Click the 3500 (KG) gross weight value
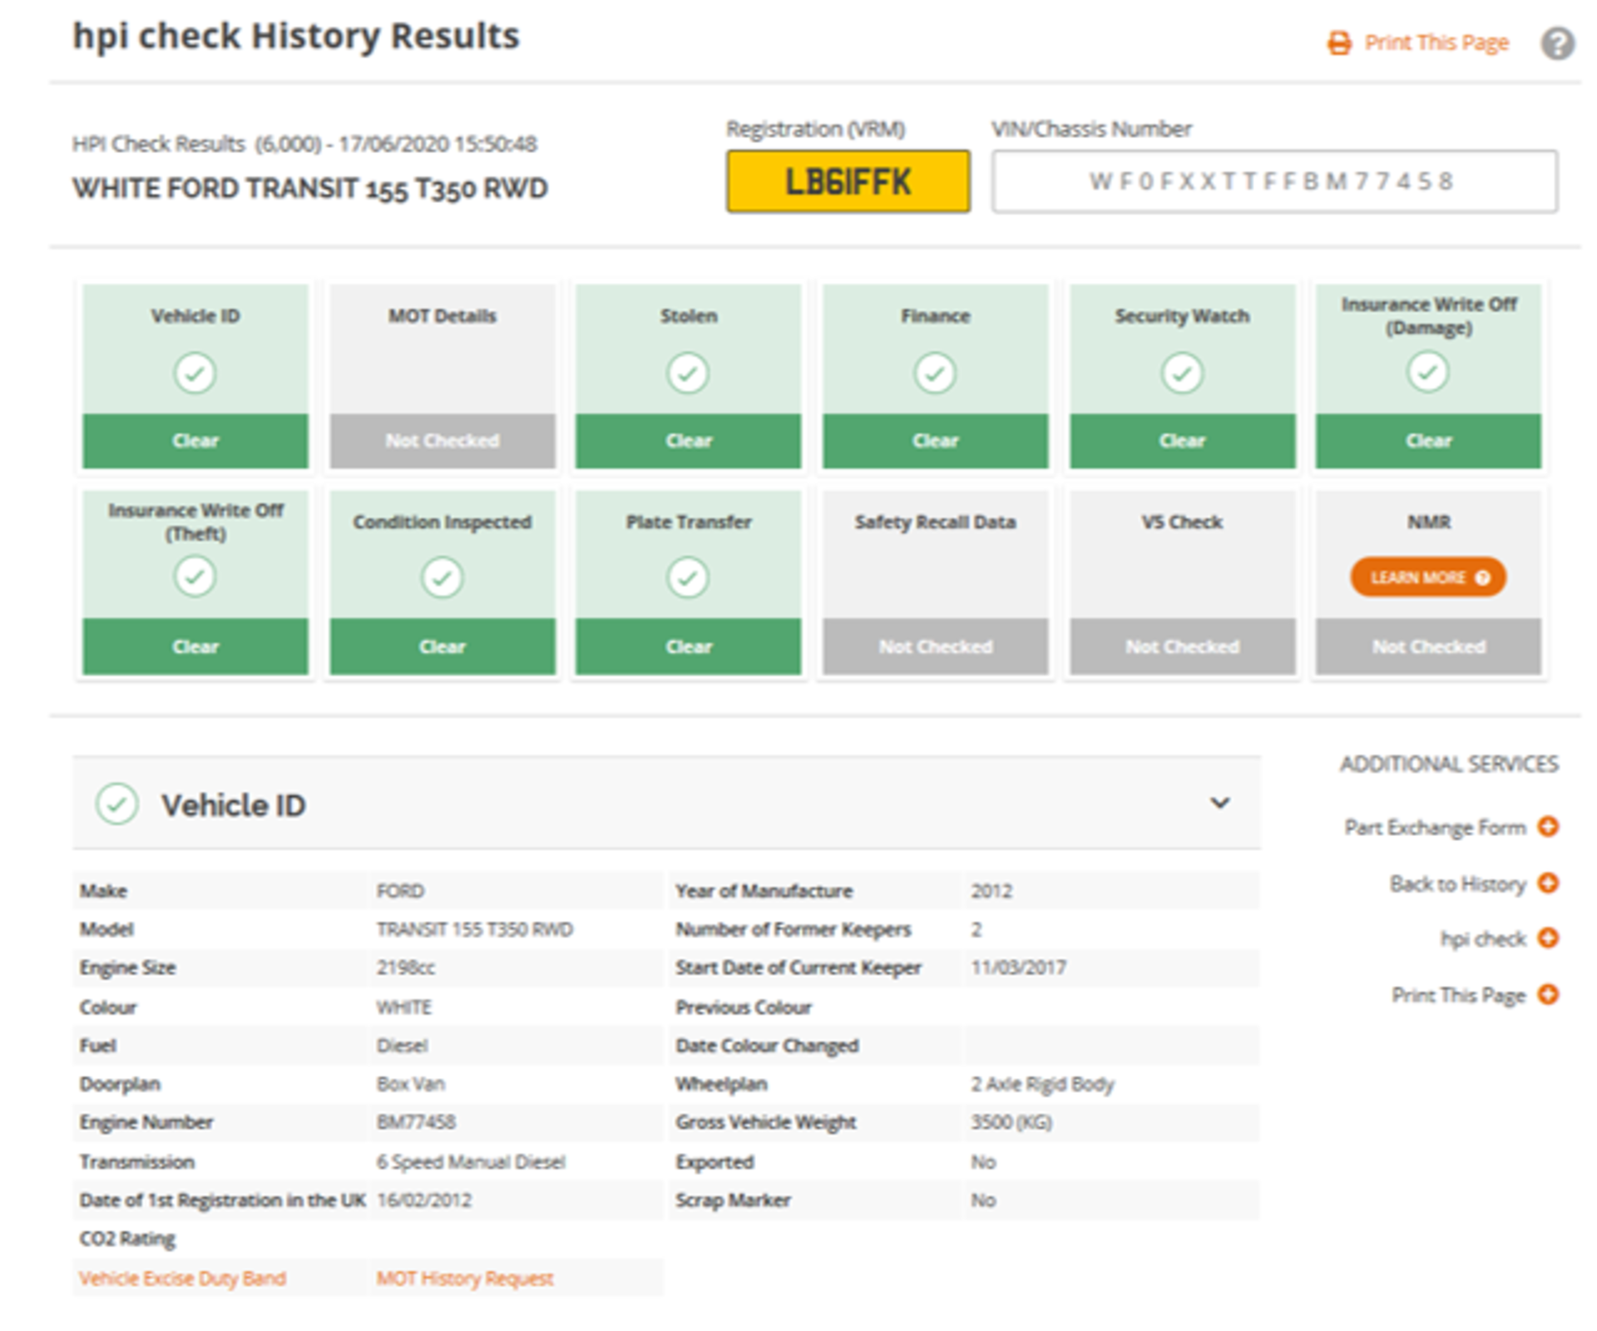Image resolution: width=1597 pixels, height=1331 pixels. pyautogui.click(x=1011, y=1122)
